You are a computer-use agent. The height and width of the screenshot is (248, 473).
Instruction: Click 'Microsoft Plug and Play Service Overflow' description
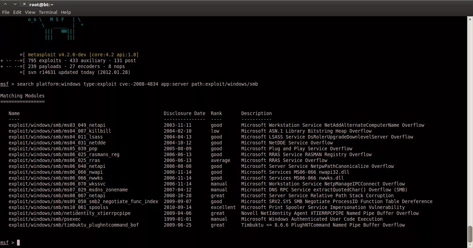297,149
